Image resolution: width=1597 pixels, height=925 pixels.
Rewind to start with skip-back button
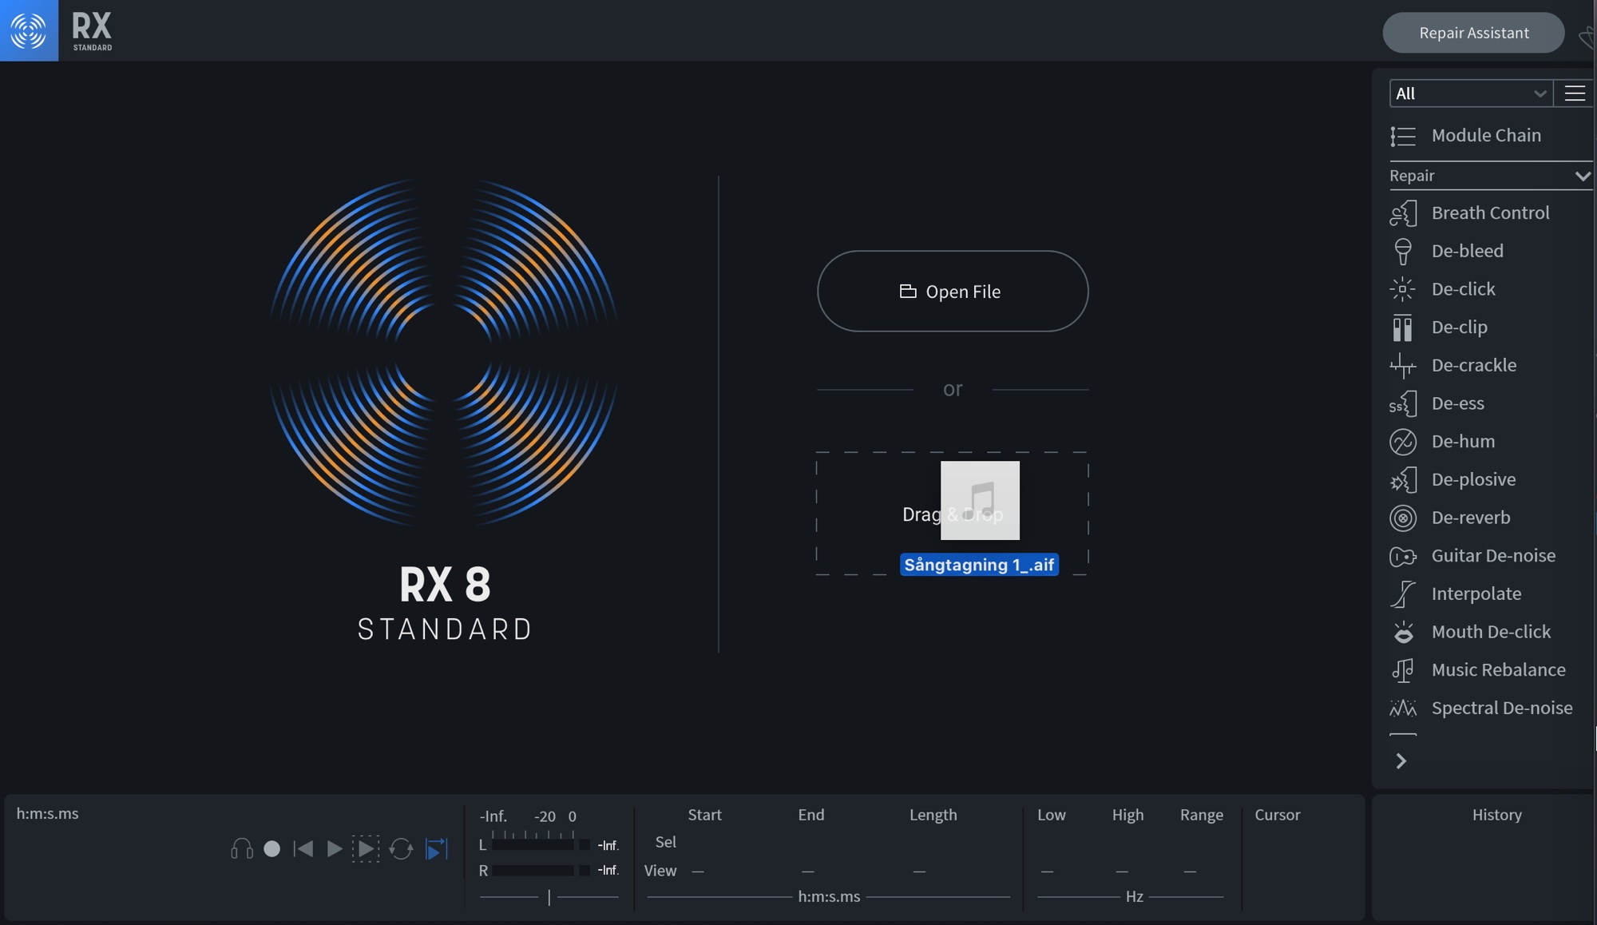click(x=303, y=848)
